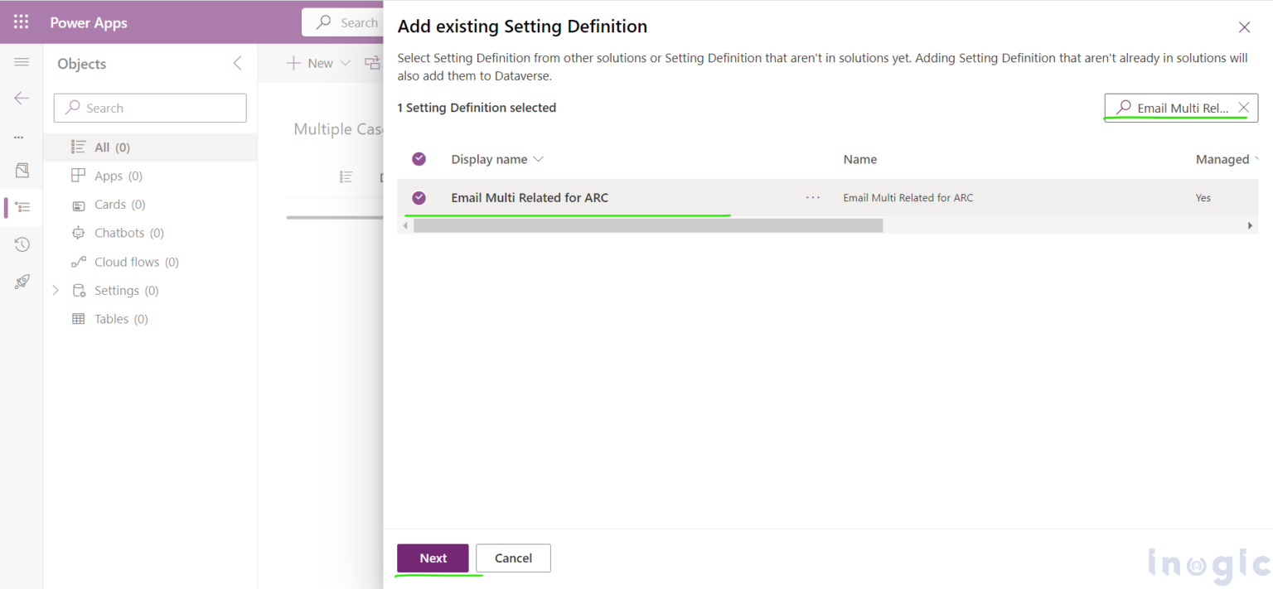Open the Microsoft app launcher grid
This screenshot has width=1273, height=589.
tap(21, 22)
